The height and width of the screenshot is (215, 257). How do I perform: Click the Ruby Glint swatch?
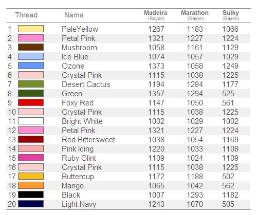click(31, 158)
